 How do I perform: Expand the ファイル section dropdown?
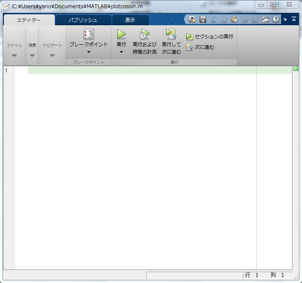pos(14,56)
